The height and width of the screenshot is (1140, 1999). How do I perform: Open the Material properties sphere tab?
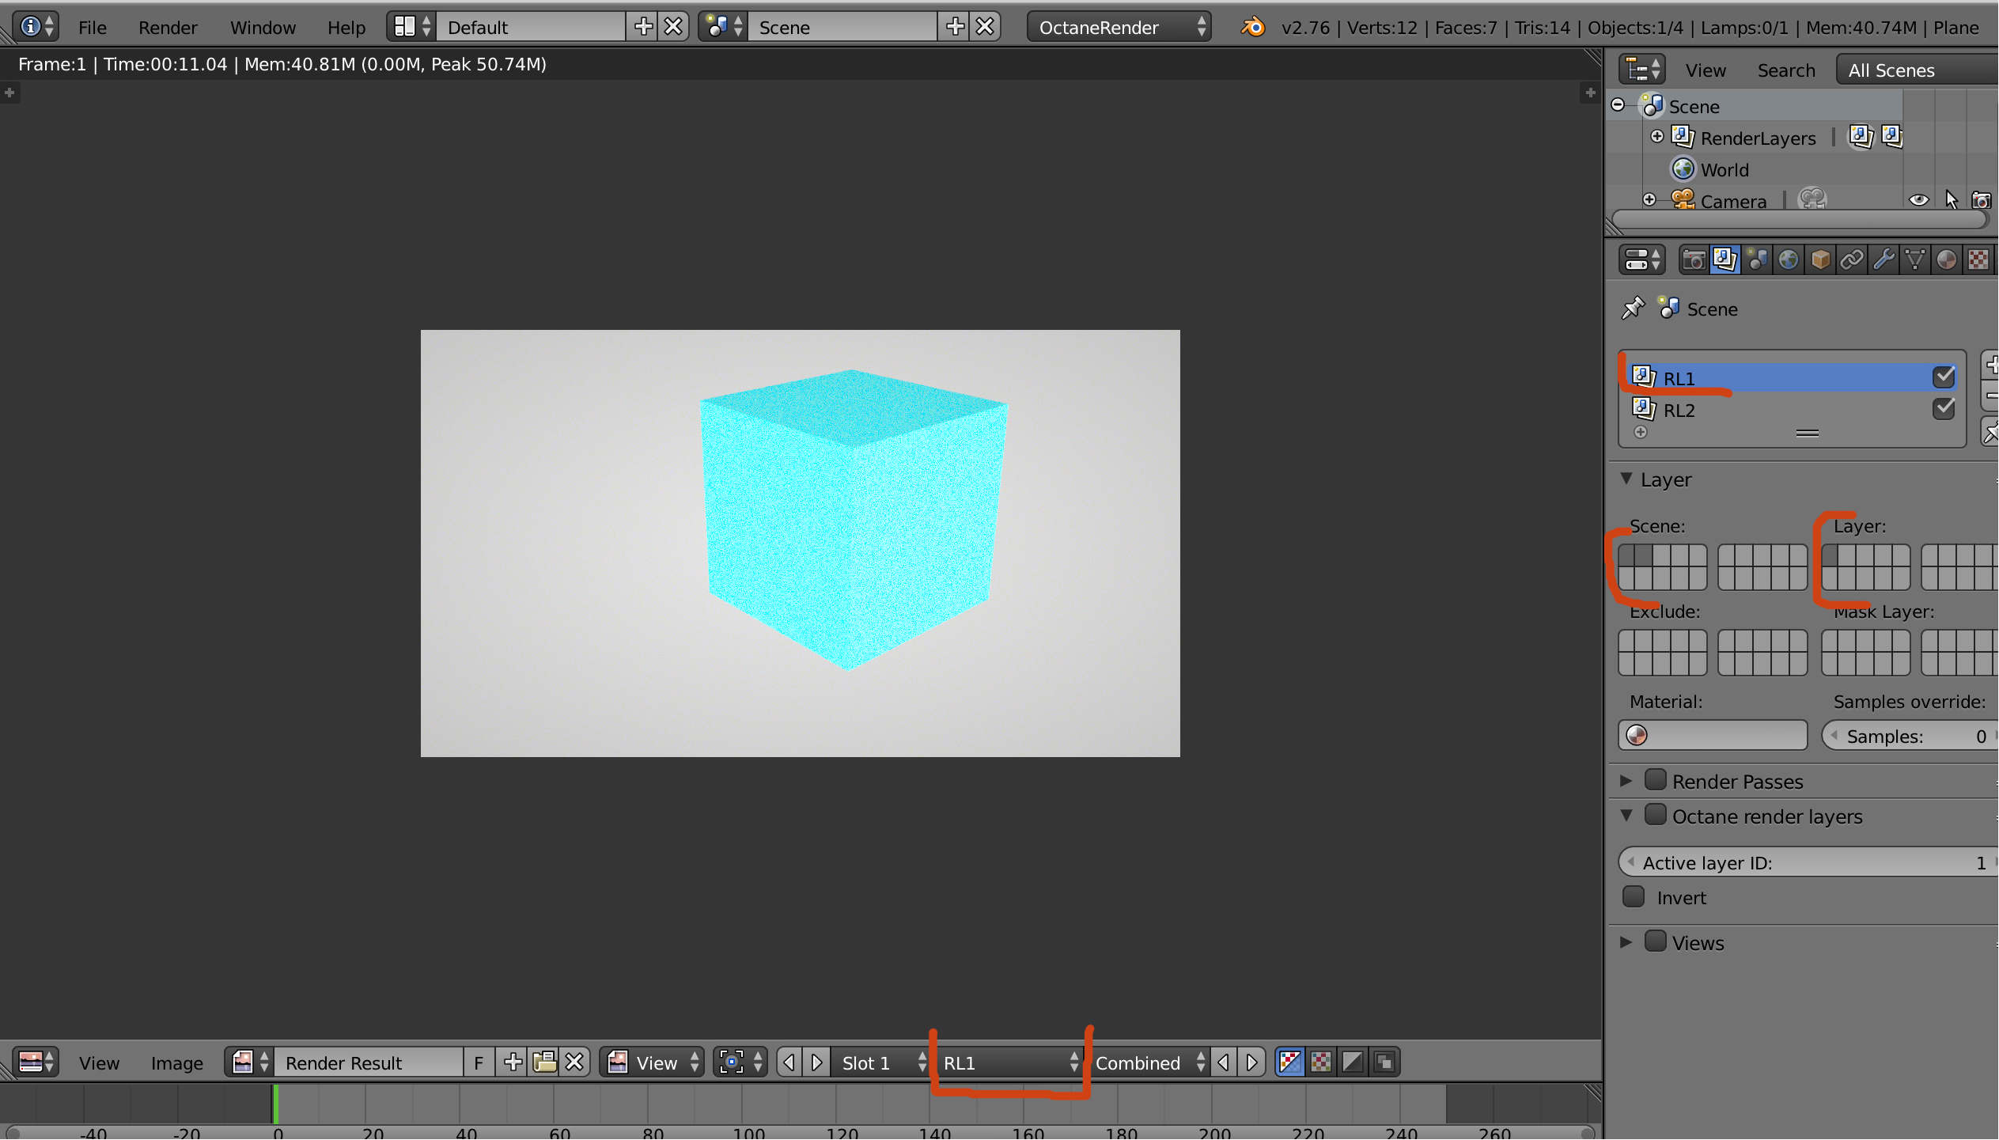[1947, 260]
